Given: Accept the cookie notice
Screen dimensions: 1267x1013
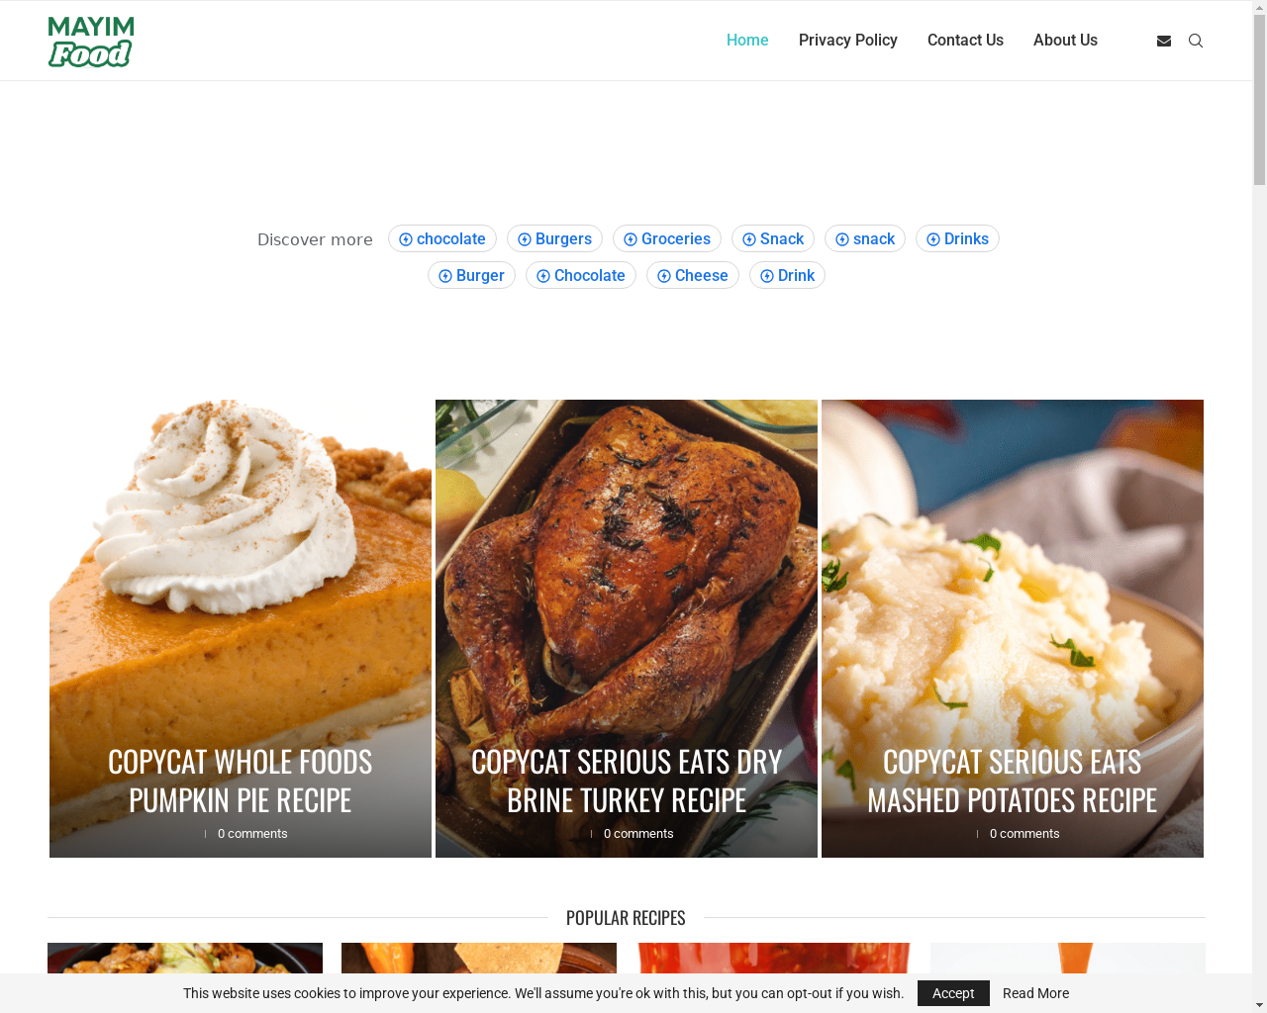Looking at the screenshot, I should 953,993.
